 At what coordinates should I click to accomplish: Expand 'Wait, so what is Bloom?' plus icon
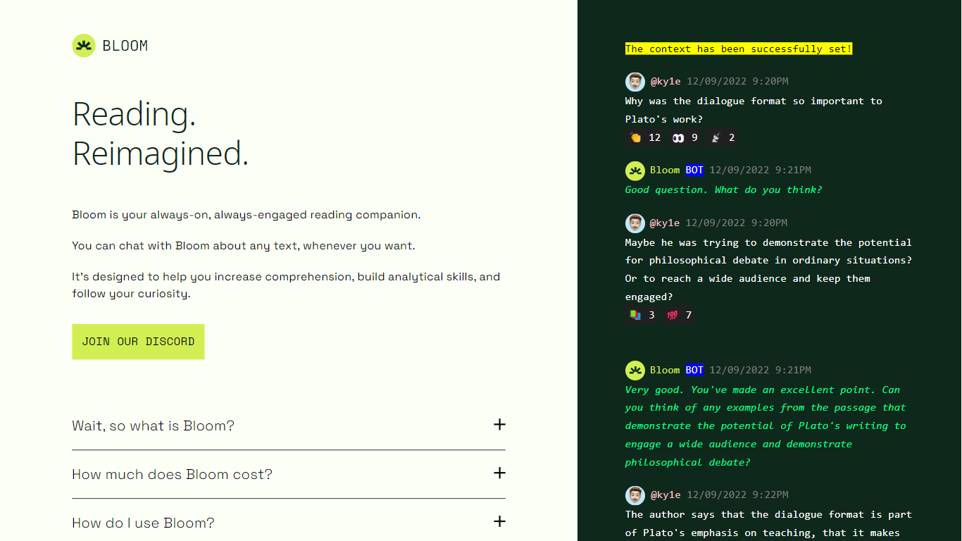pyautogui.click(x=499, y=424)
